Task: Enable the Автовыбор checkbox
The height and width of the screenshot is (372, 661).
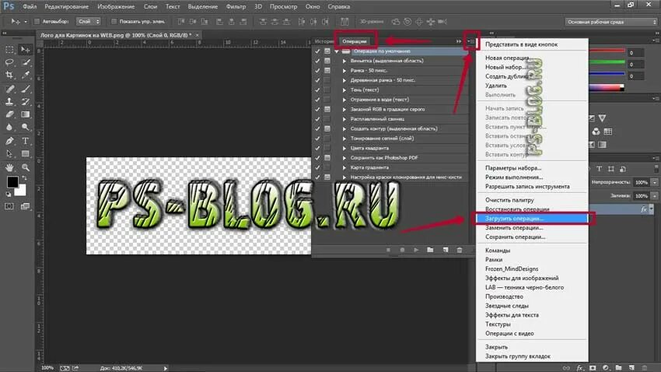Action: pos(37,21)
